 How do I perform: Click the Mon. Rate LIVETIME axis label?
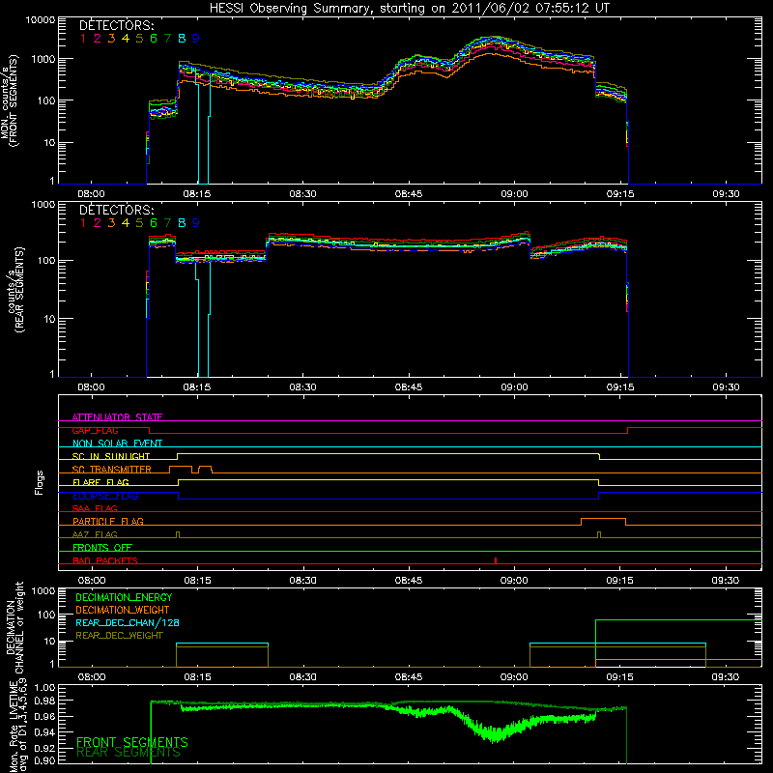17,727
